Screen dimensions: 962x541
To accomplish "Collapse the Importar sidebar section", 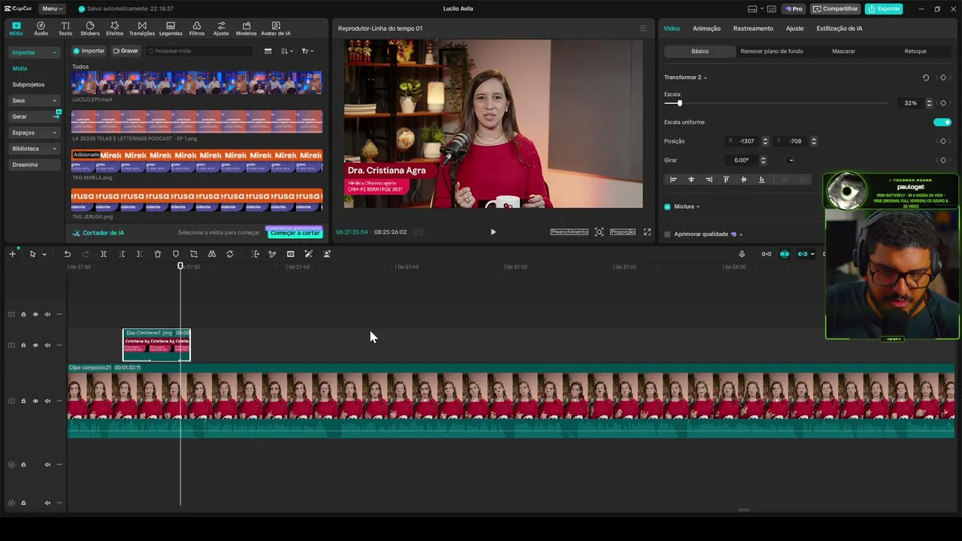I will coord(54,53).
